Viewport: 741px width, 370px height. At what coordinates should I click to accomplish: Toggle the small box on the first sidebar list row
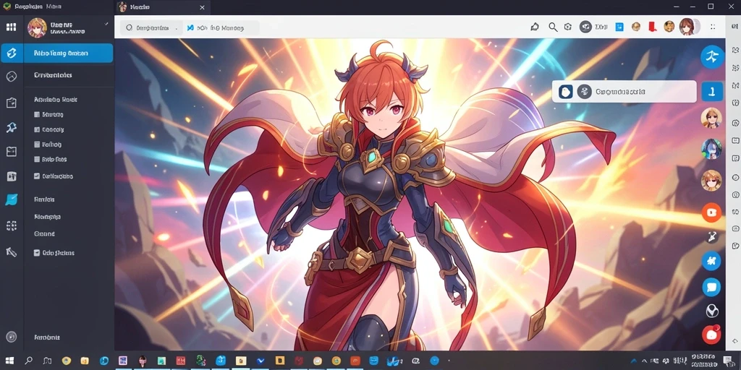click(37, 114)
